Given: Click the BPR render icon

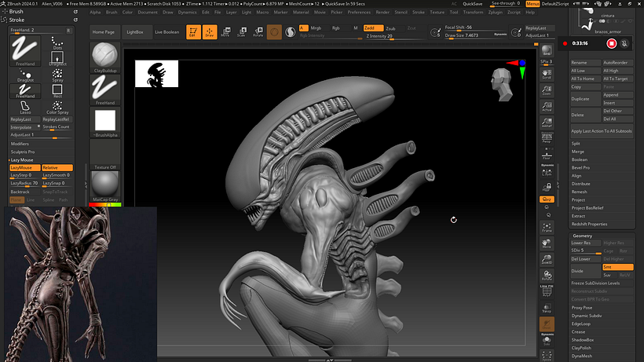Looking at the screenshot, I should pos(547,50).
